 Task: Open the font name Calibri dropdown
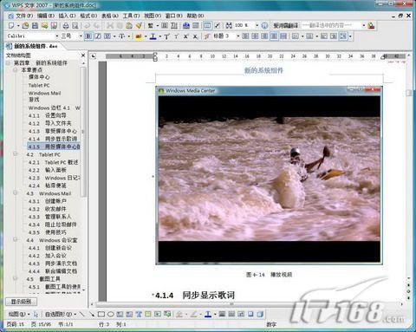coord(56,36)
